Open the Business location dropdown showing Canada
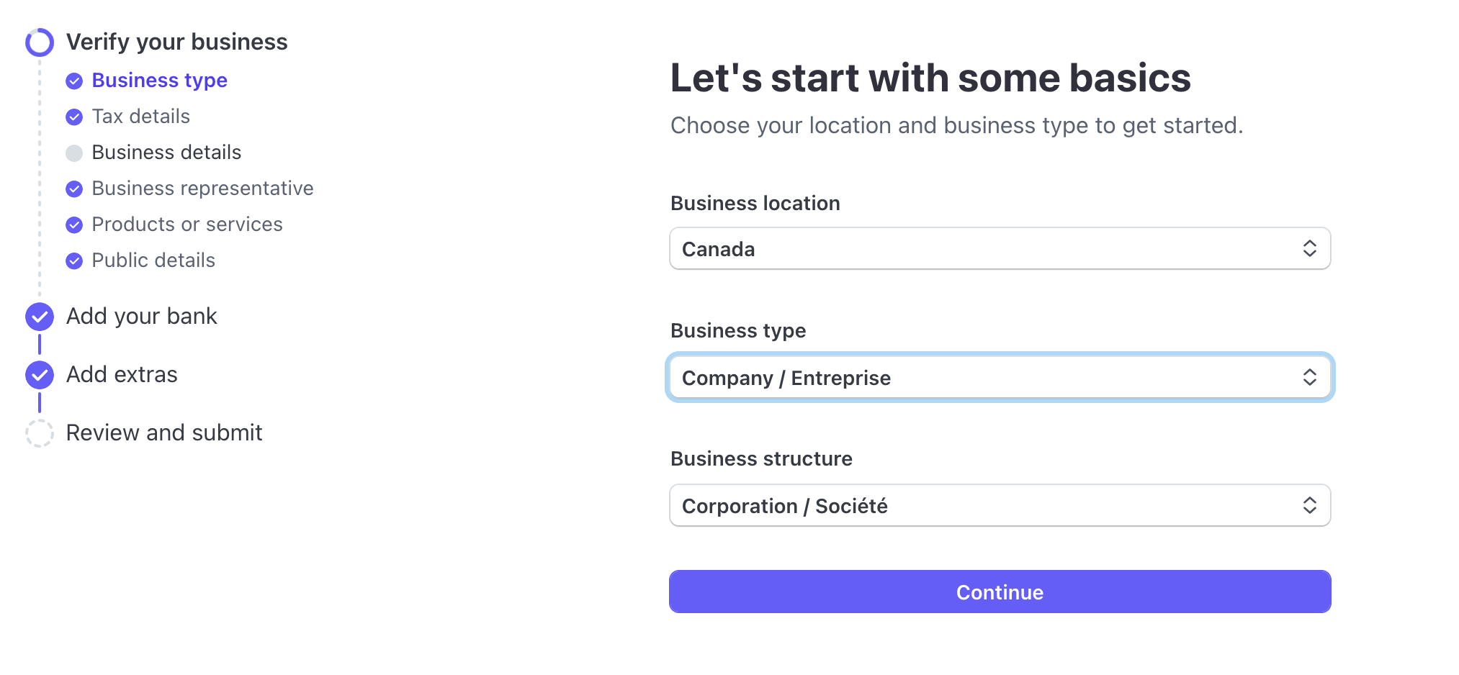Screen dimensions: 1459x675 coord(1000,249)
